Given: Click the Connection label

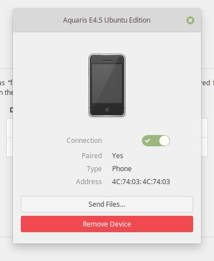Looking at the screenshot, I should (84, 141).
